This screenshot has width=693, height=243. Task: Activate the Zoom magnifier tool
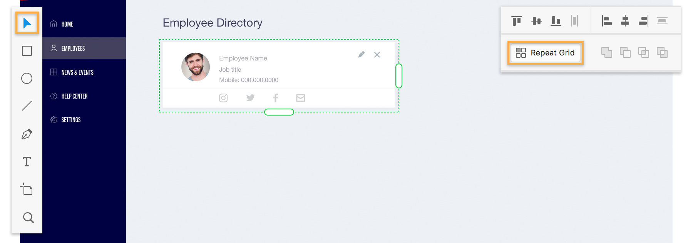tap(28, 218)
